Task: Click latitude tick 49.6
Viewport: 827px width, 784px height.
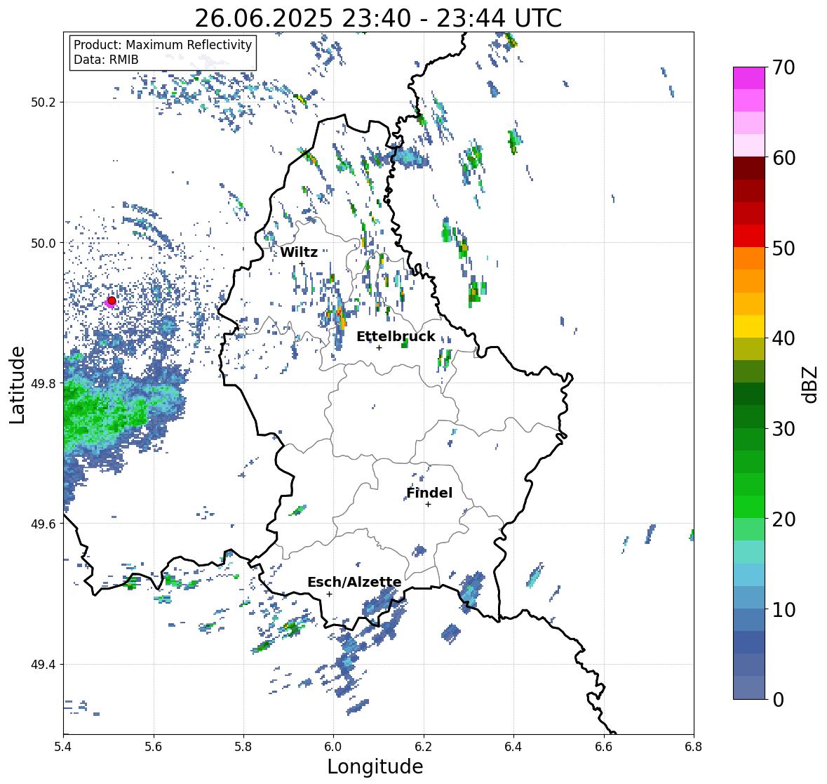Action: (43, 524)
